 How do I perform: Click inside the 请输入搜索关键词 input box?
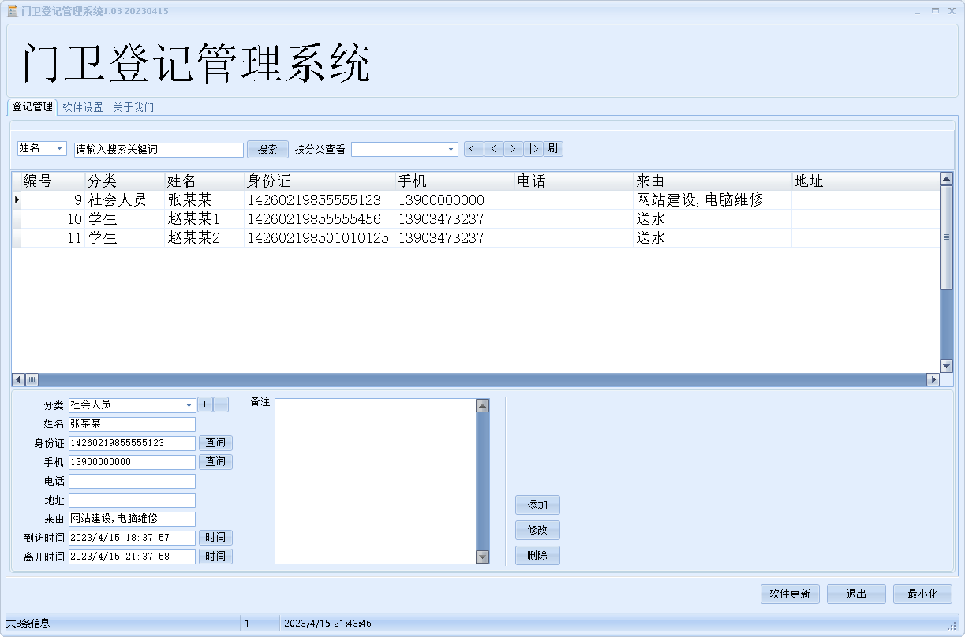158,149
